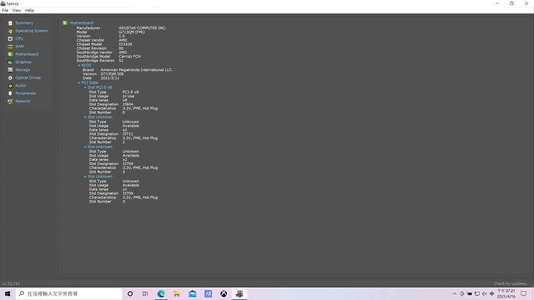This screenshot has height=300, width=534.
Task: Open the notification center icon
Action: click(524, 293)
